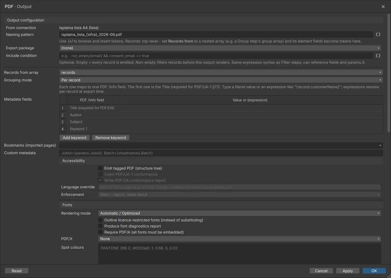Focus the Naming pattern field
The image size is (391, 278).
[x=216, y=35]
